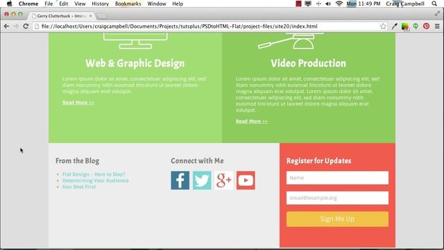Click Read More under Web & Graphic Design
The image size is (444, 250).
tap(78, 102)
